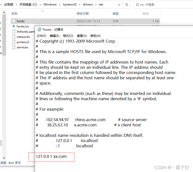Click the 38.25.63.10 address in Notepad

point(57,125)
